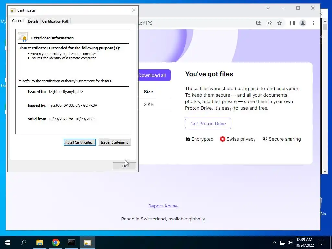The width and height of the screenshot is (332, 249).
Task: Open the Certification Path tab
Action: coord(56,21)
